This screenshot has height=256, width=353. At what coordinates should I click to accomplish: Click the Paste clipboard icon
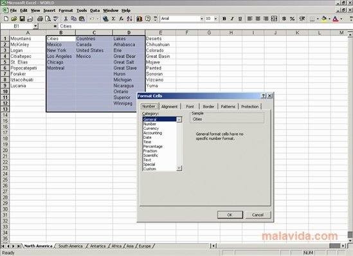pyautogui.click(x=82, y=19)
